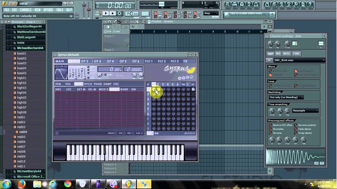Open the help question-mark icon
The height and width of the screenshot is (189, 337).
tap(310, 4)
